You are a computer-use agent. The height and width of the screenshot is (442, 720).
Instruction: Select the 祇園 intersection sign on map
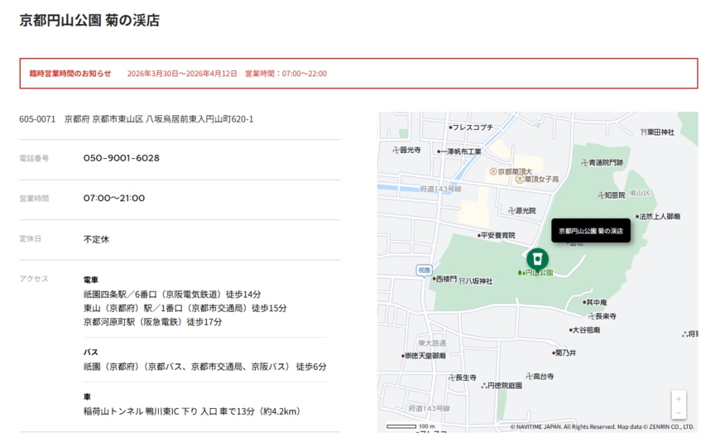click(424, 270)
